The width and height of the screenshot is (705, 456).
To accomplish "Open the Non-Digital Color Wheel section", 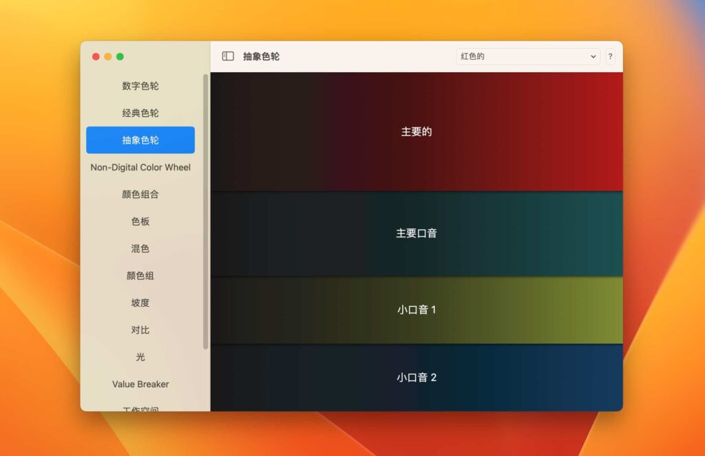I will [140, 167].
